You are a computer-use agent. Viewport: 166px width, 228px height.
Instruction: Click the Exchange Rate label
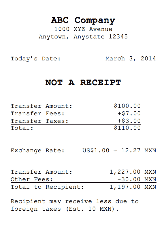point(37,151)
